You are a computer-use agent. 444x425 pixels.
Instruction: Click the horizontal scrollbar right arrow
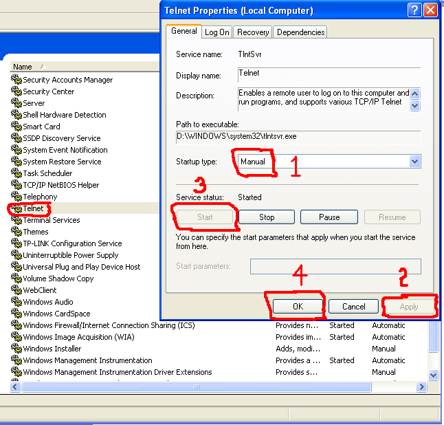pos(421,386)
